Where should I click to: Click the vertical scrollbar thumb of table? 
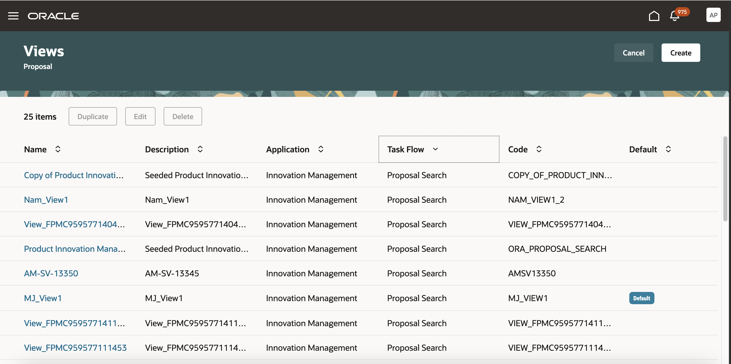pos(725,178)
